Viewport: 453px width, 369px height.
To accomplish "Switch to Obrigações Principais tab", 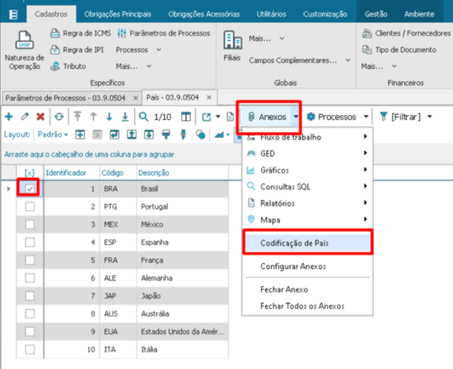I will tap(118, 14).
